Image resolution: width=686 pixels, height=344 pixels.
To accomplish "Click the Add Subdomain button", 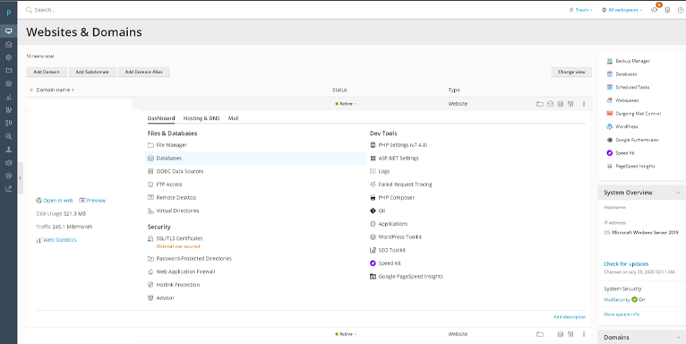I will pyautogui.click(x=92, y=72).
